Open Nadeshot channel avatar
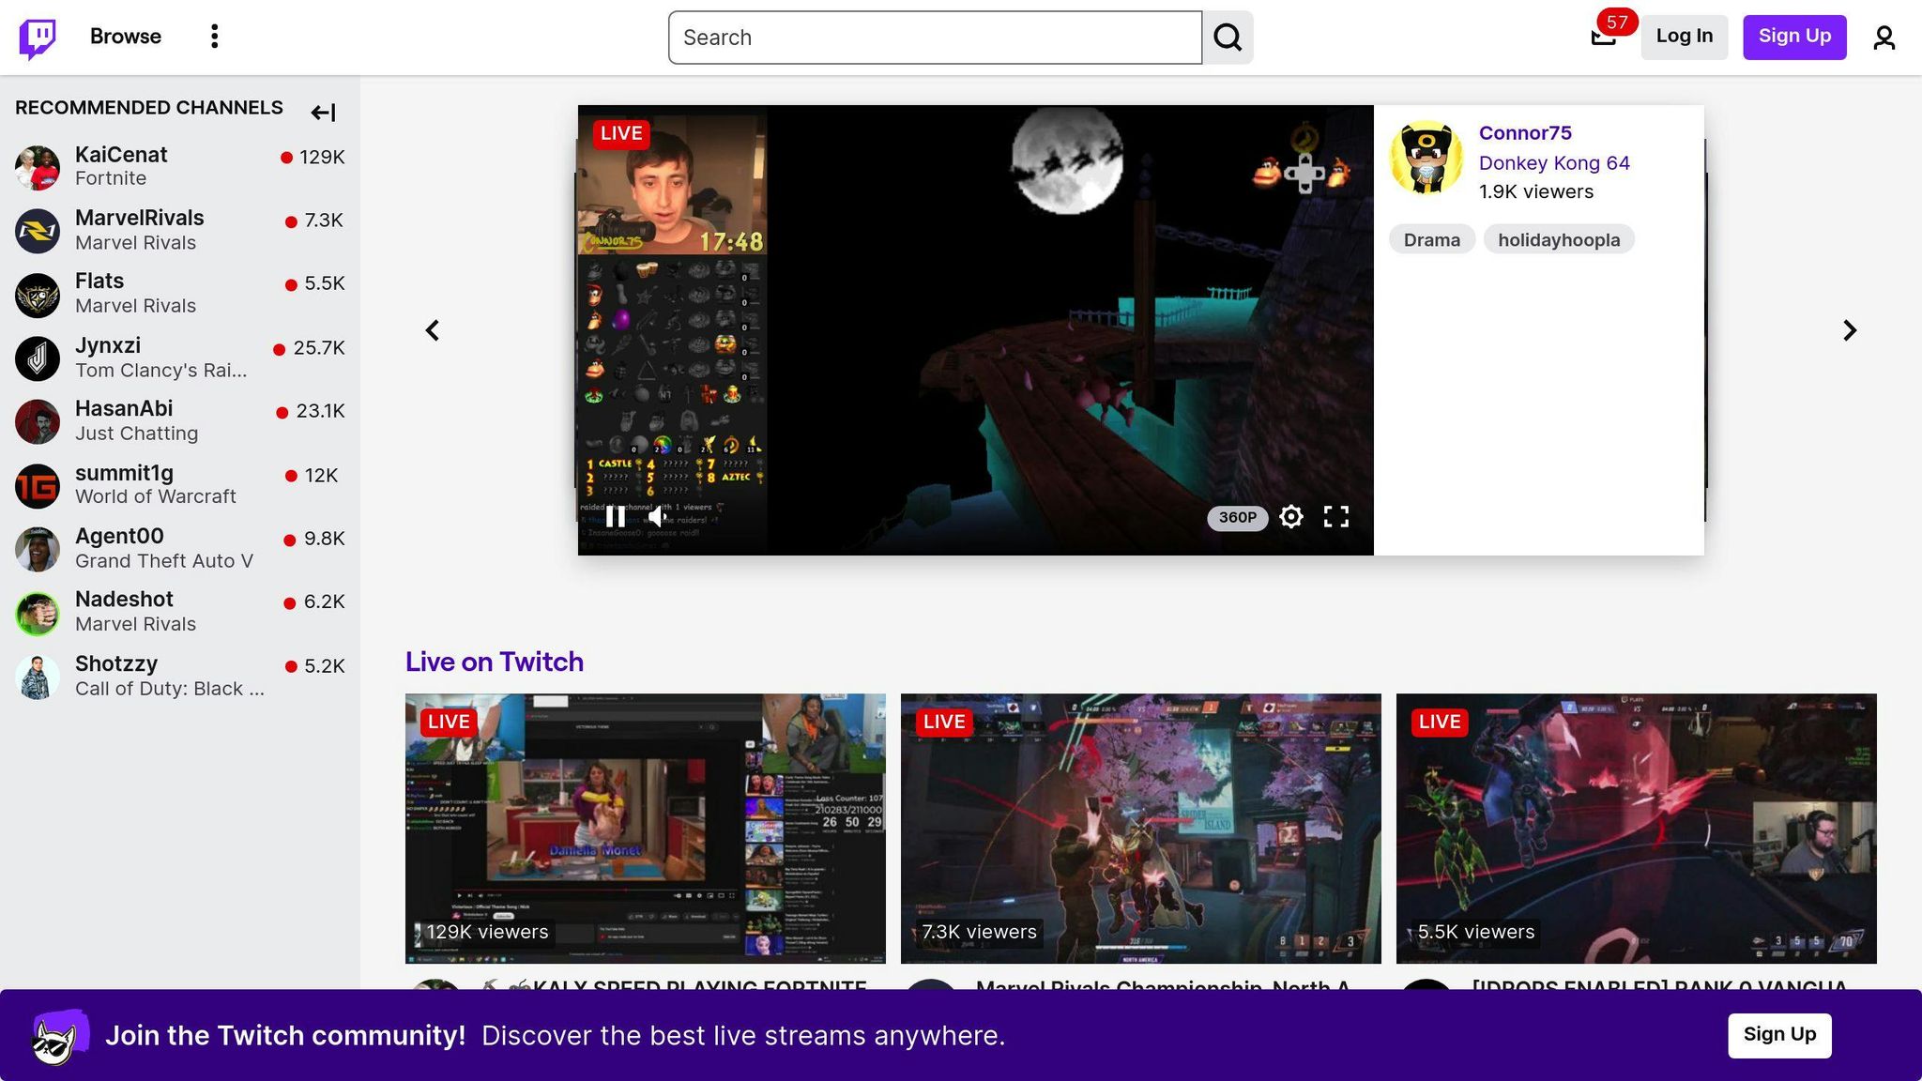The width and height of the screenshot is (1922, 1081). 38,614
